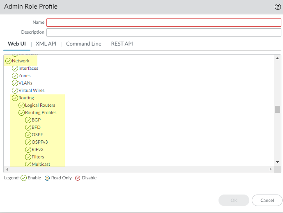283x213 pixels.
Task: Toggle the OSPFv3 permission status icon
Action: (28, 142)
